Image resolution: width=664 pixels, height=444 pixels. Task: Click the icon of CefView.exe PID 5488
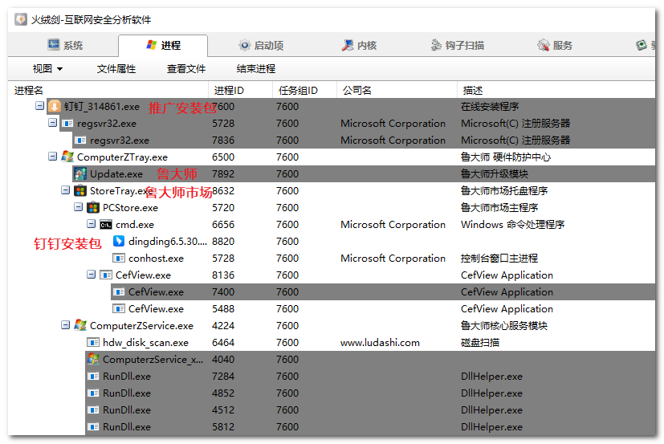pos(119,309)
